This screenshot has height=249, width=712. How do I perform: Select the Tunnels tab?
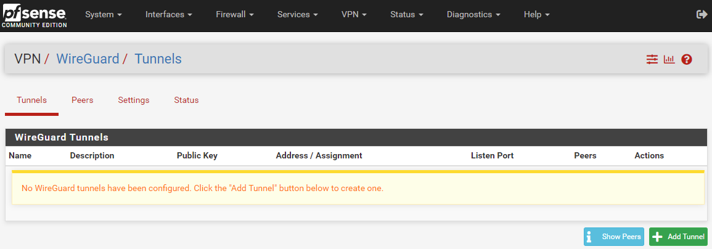coord(32,100)
